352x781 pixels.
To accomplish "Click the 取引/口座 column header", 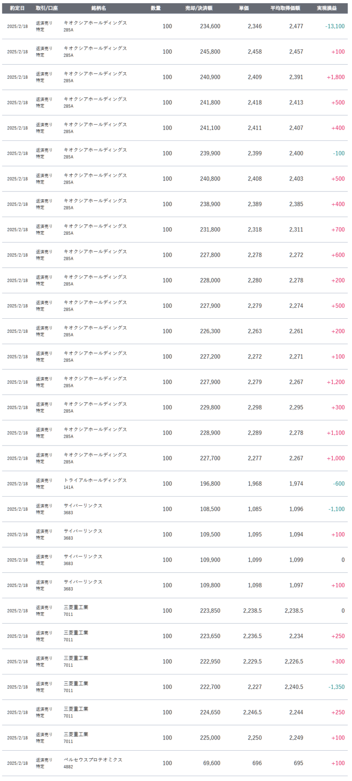I will click(x=47, y=8).
